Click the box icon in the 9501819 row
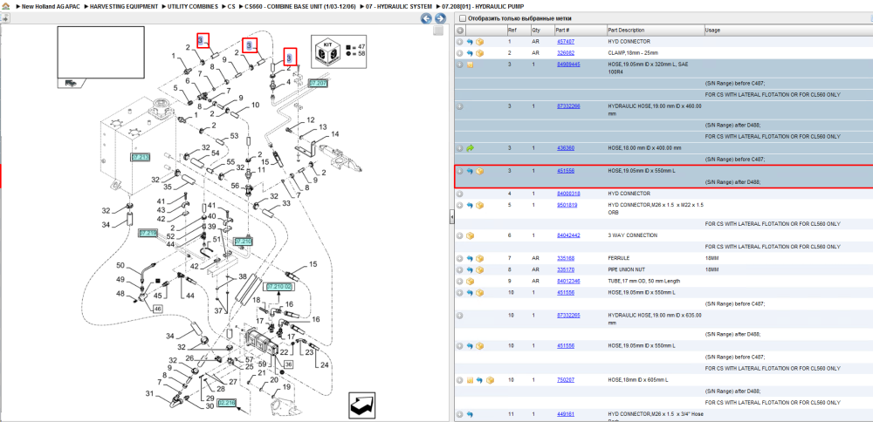This screenshot has height=422, width=873. tap(479, 205)
